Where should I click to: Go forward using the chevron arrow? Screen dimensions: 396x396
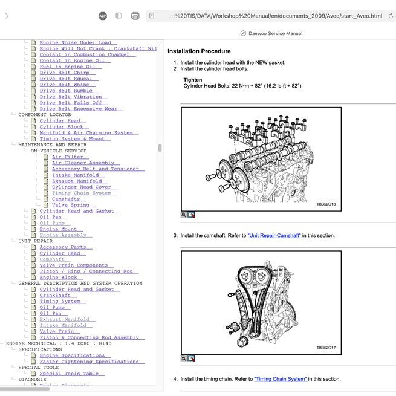(x=7, y=16)
